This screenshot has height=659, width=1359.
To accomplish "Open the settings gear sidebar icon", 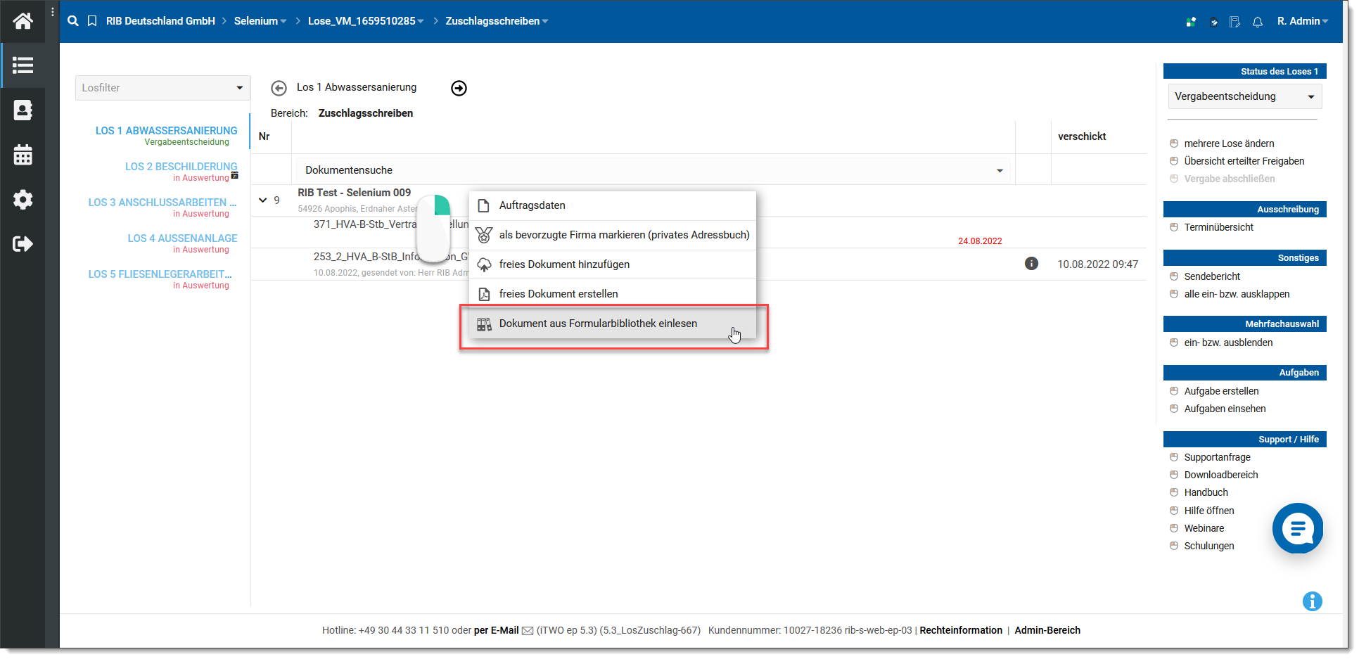I will pyautogui.click(x=23, y=200).
